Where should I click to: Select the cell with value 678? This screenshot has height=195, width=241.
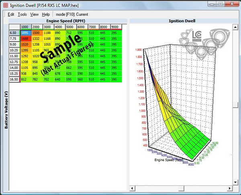pyautogui.click(x=60, y=74)
